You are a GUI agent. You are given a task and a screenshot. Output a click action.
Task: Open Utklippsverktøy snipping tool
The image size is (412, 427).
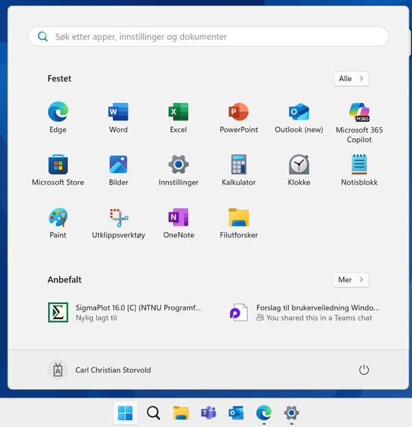tap(118, 223)
